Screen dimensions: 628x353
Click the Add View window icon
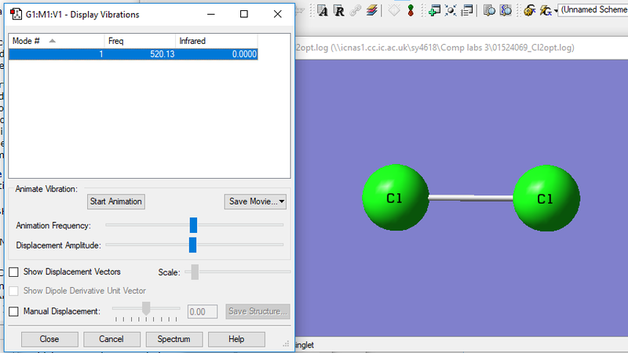coord(434,10)
